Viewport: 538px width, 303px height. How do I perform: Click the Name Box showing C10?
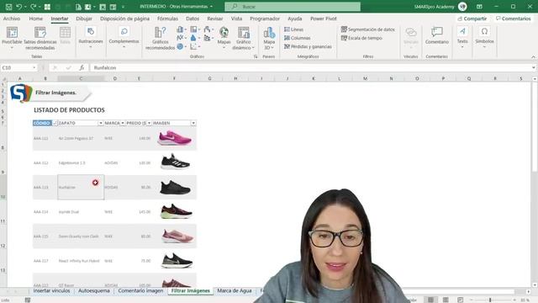(x=18, y=67)
